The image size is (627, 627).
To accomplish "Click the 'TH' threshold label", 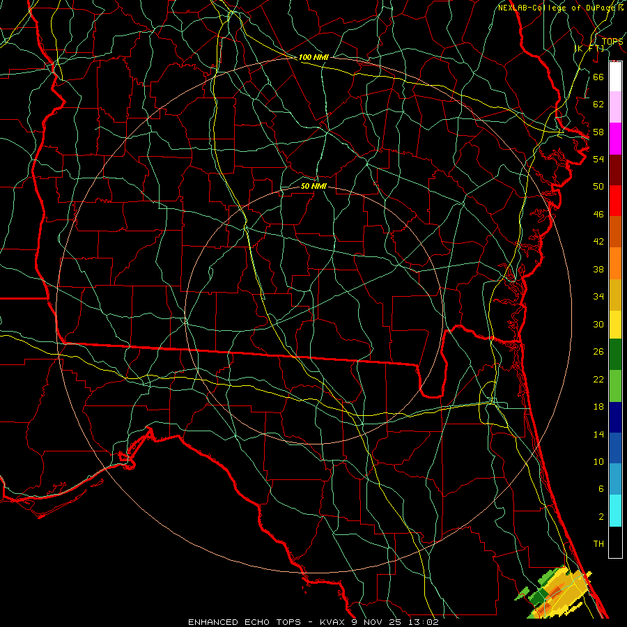I will tap(598, 544).
